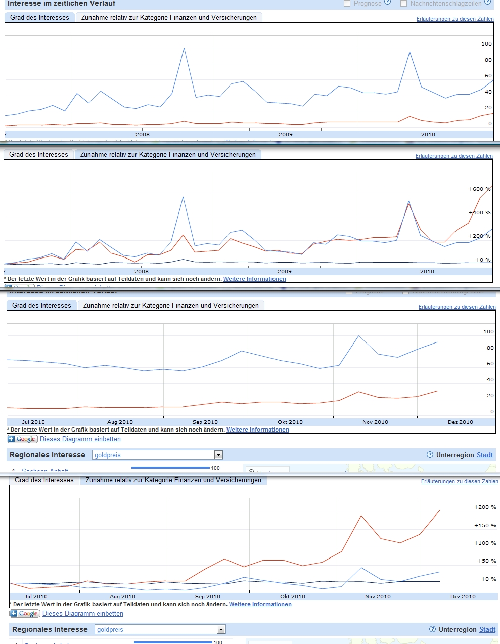
Task: Click the Google embed icon under the percentage Jul–Dez 2010 chart
Action: (24, 614)
